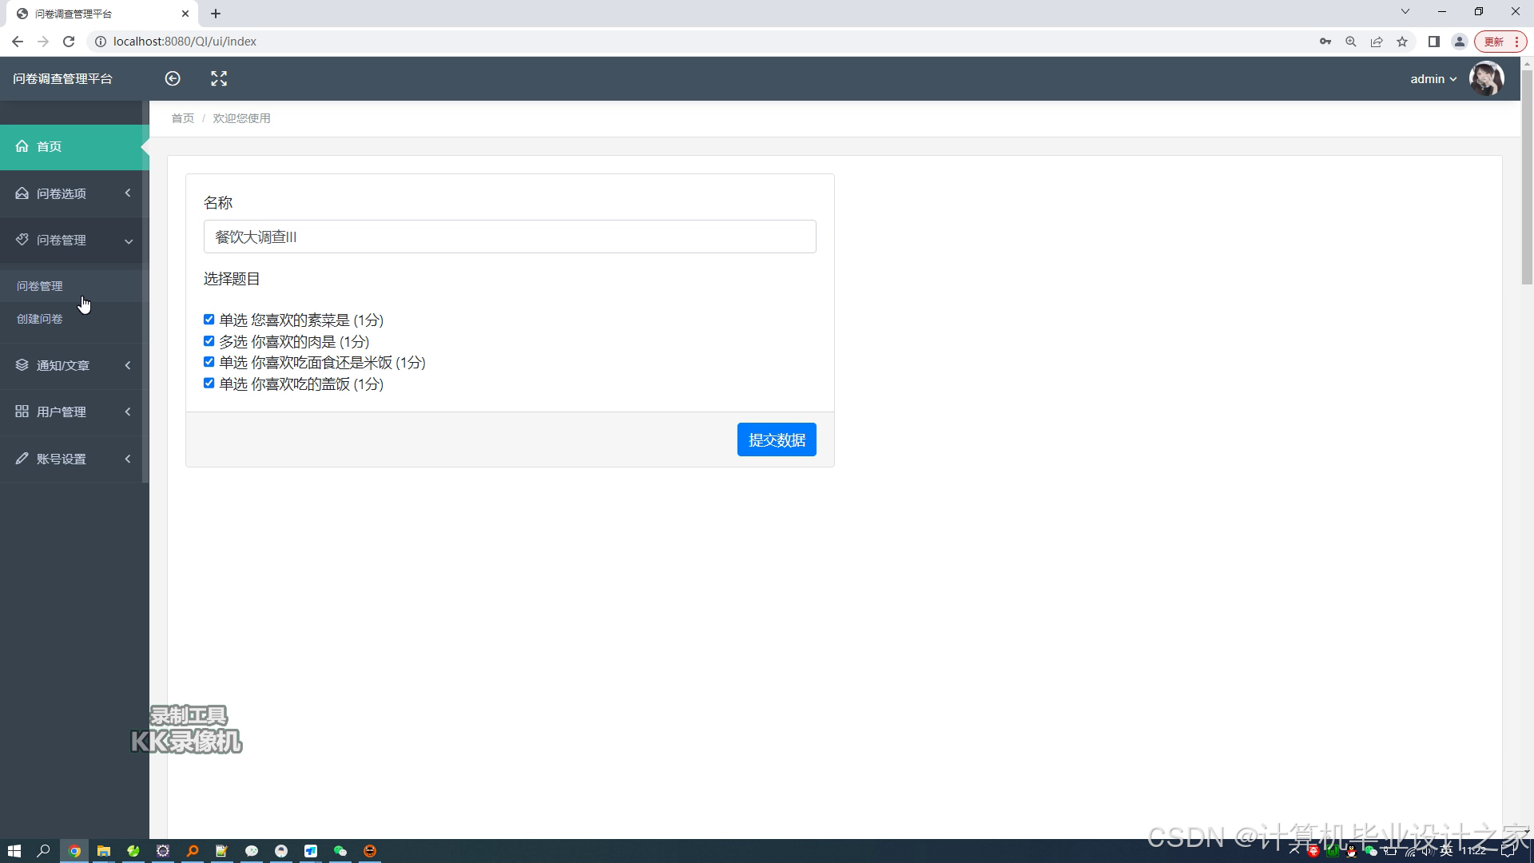This screenshot has width=1534, height=863.
Task: Click the pencil icon for 账号设置
Action: [x=22, y=459]
